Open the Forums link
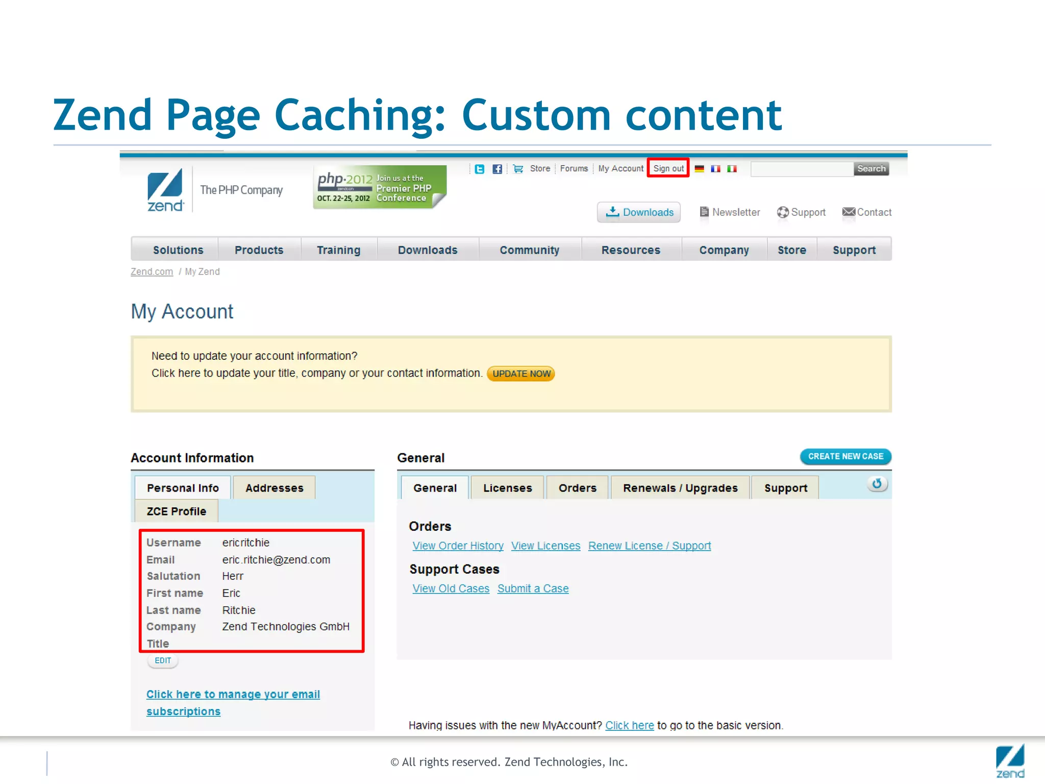1045x784 pixels. 574,169
